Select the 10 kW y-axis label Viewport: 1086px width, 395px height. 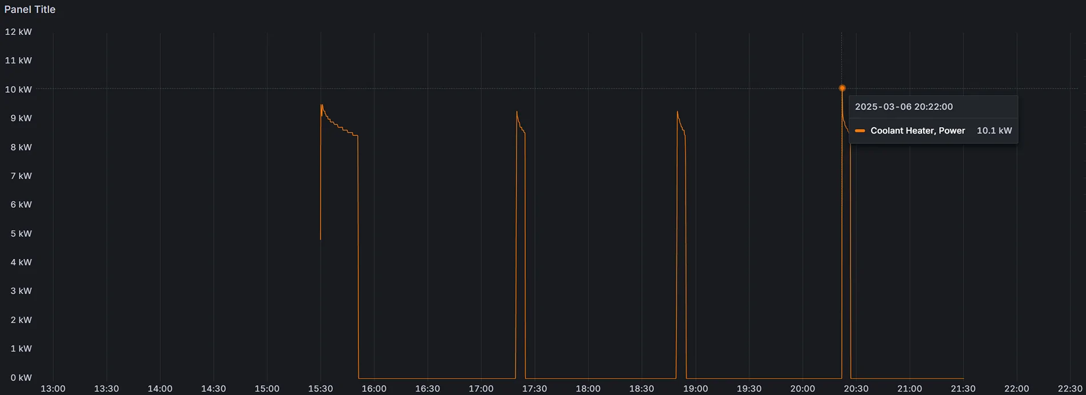click(x=18, y=90)
